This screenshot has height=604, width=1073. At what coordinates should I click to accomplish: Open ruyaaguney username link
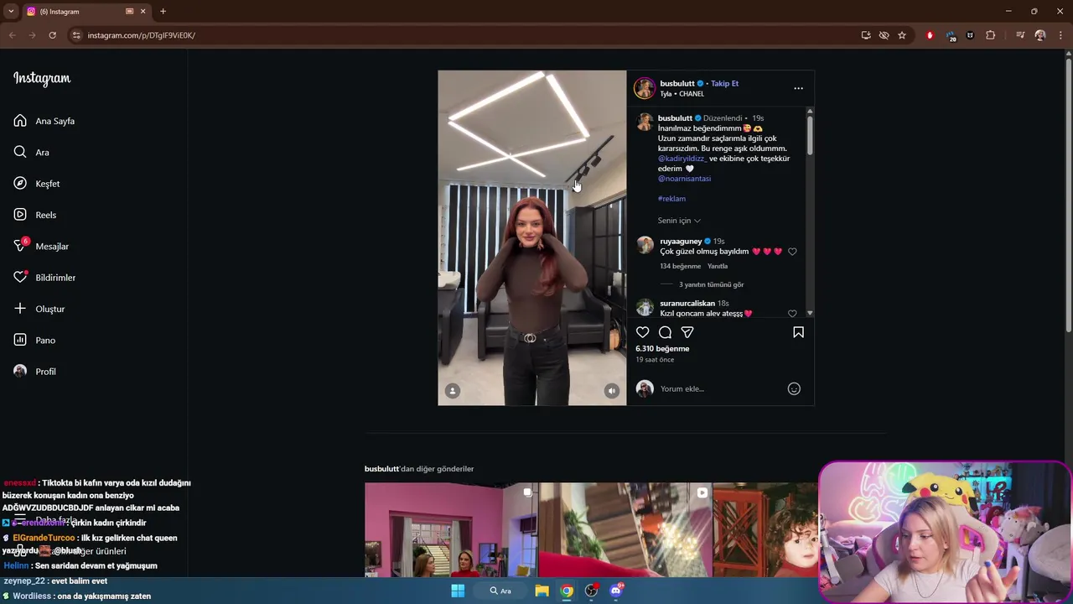(x=680, y=241)
